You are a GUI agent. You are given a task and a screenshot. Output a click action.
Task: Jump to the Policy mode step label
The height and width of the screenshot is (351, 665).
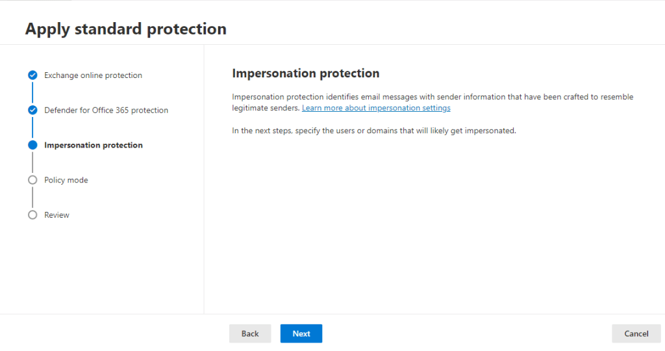point(66,180)
